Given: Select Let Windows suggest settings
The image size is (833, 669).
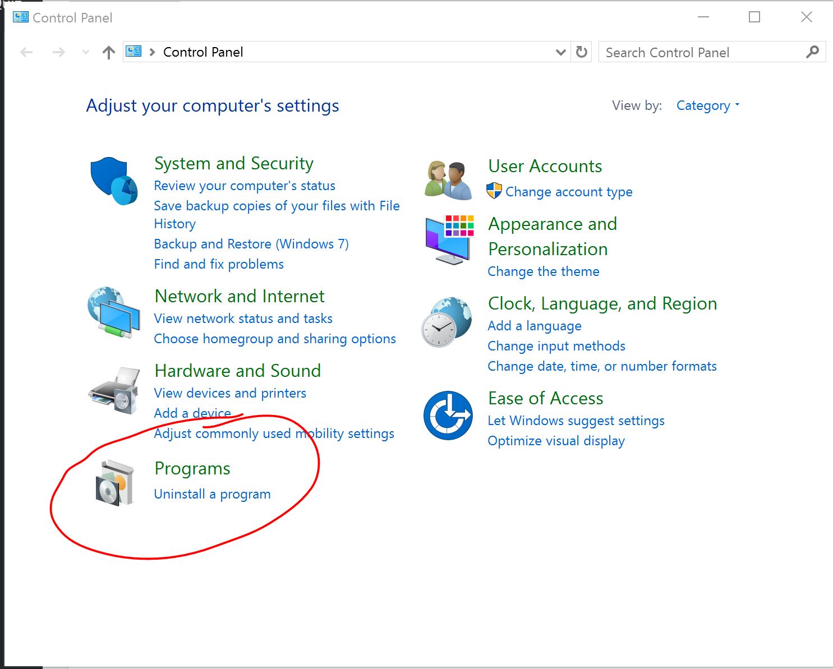Looking at the screenshot, I should pyautogui.click(x=576, y=421).
